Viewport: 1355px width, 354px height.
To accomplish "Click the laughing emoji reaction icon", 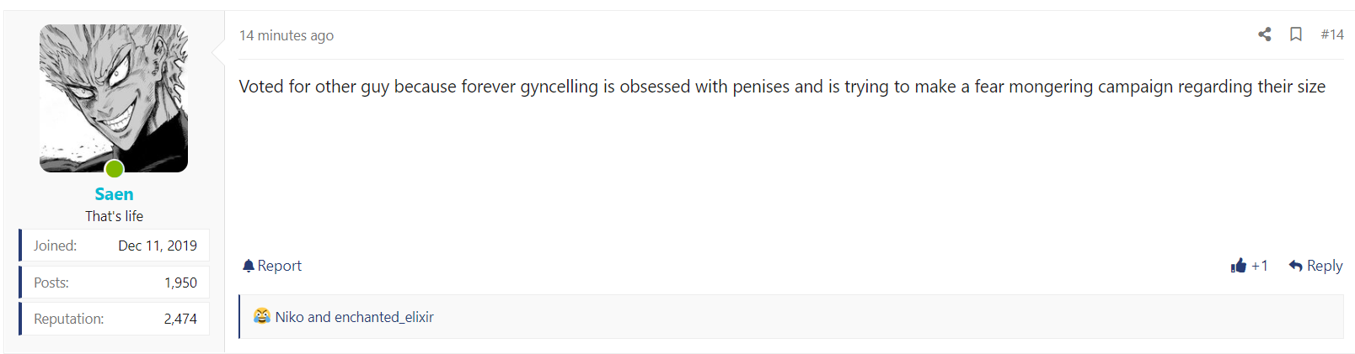I will (x=262, y=316).
